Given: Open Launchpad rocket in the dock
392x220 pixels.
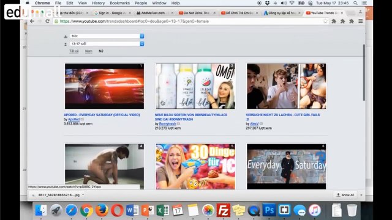Looking at the screenshot, I should [56, 210].
